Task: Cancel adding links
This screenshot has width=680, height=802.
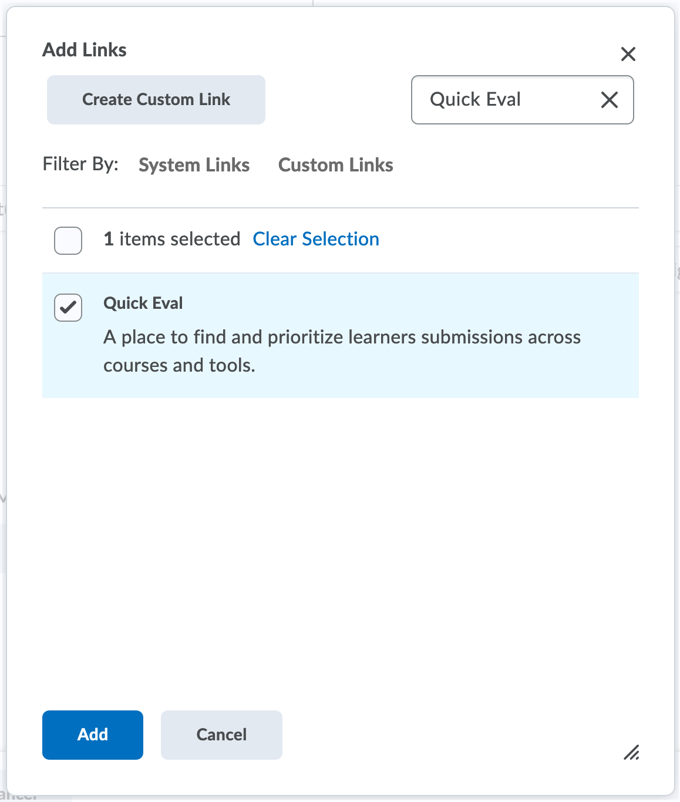Action: (x=221, y=734)
